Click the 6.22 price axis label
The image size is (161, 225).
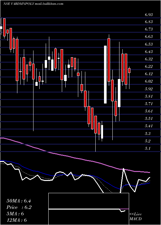[149, 67]
